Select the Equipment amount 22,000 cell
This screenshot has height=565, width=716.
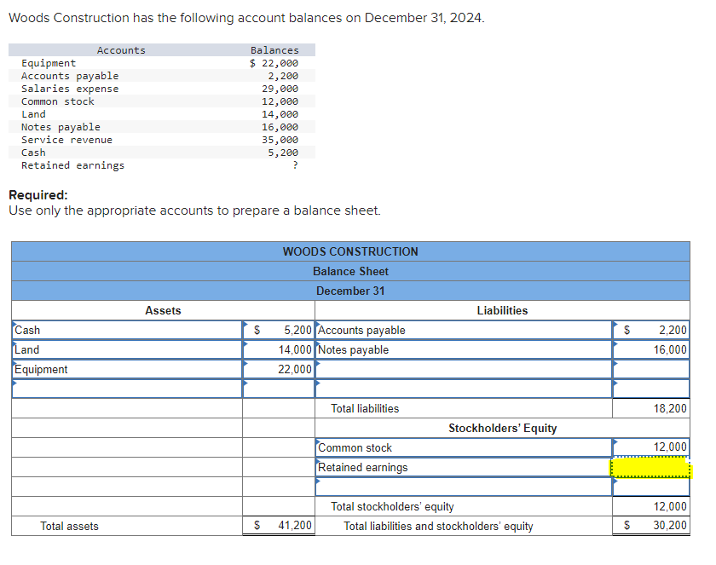click(290, 369)
